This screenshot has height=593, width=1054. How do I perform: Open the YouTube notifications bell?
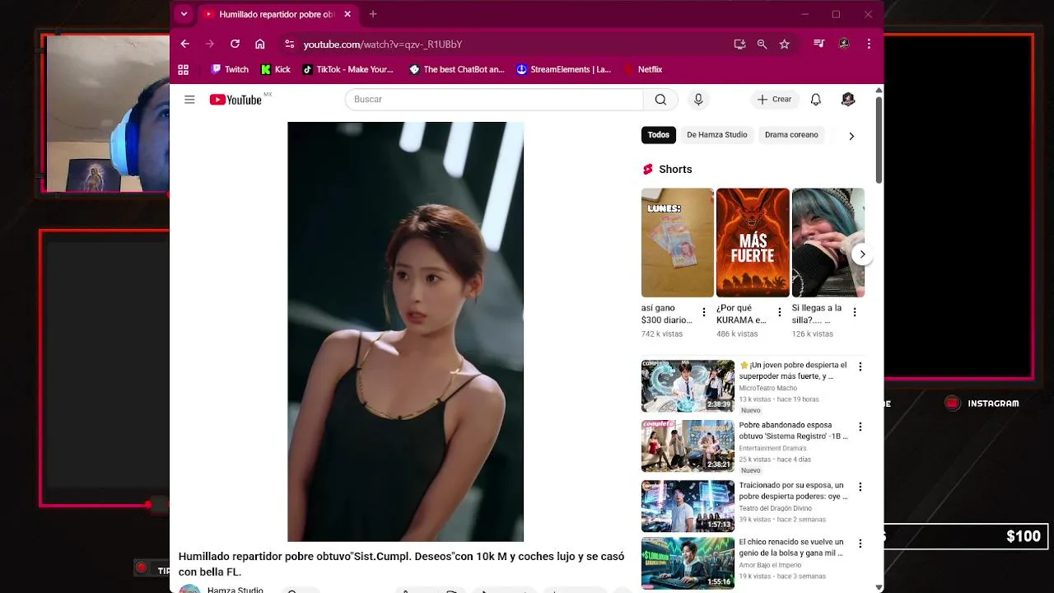click(816, 100)
